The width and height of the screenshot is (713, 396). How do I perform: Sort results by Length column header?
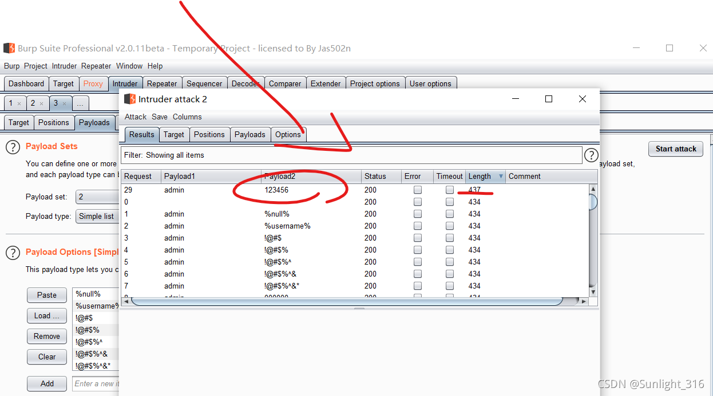click(485, 176)
